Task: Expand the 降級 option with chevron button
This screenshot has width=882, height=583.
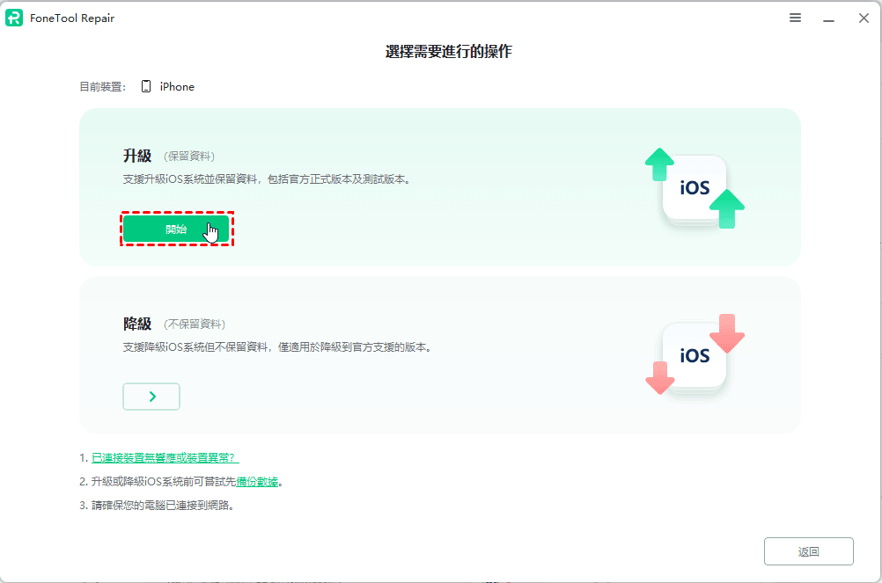Action: click(x=151, y=397)
